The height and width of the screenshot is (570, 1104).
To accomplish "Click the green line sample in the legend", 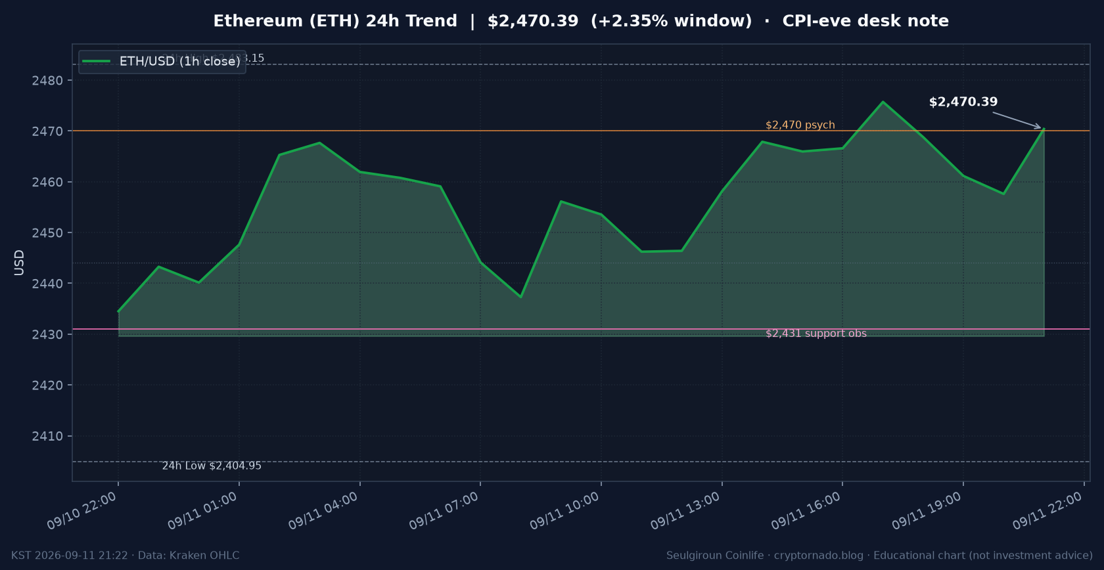I will pos(97,61).
